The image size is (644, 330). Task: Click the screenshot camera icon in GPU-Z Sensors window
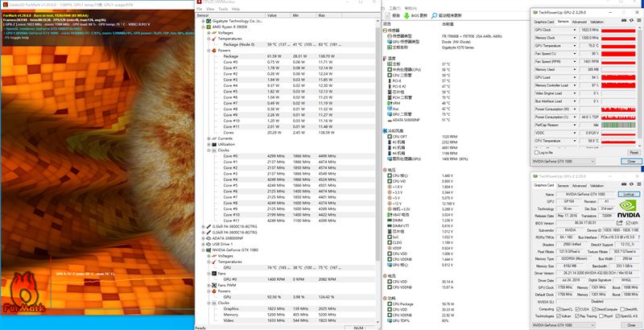coord(625,22)
